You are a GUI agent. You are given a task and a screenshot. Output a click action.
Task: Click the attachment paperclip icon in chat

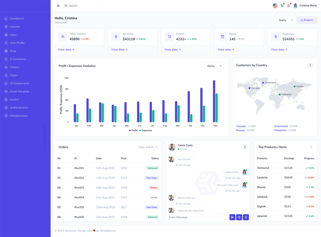tap(246, 217)
